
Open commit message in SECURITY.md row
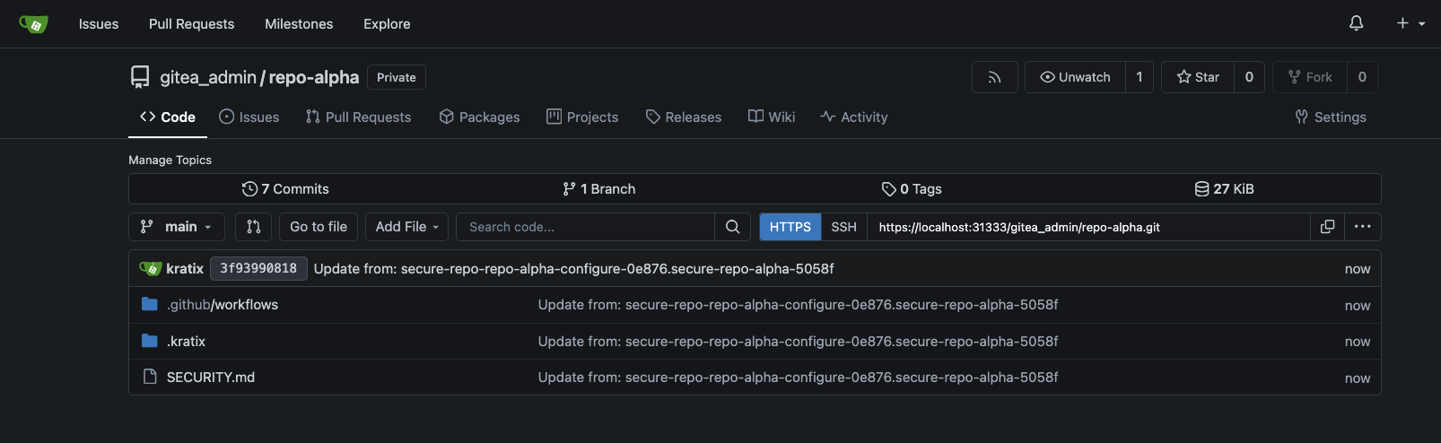(798, 377)
